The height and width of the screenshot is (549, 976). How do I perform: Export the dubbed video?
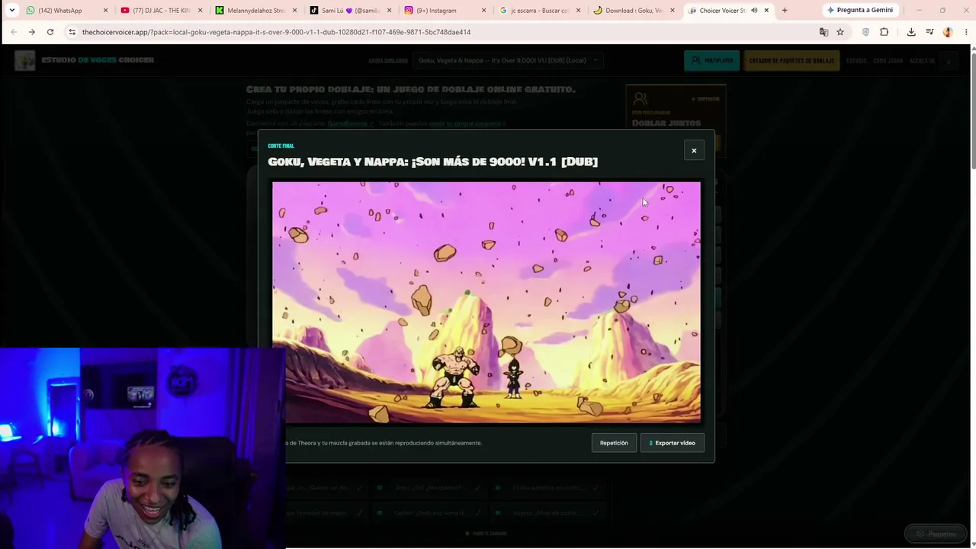[673, 443]
